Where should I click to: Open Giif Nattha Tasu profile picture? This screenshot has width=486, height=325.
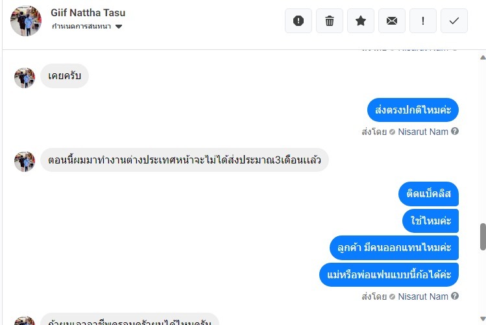pos(26,21)
